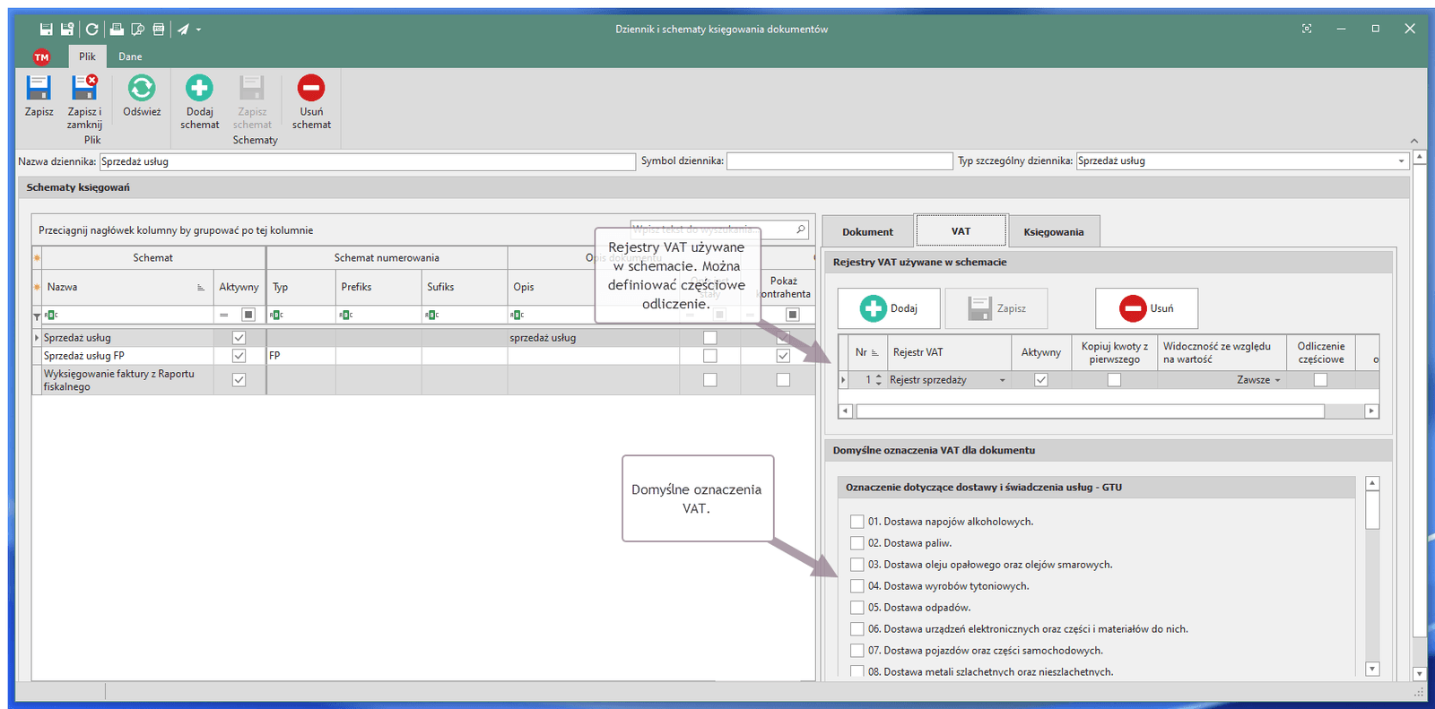Screen dimensions: 1435x709
Task: Open the Typ szczególny dziennika dropdown
Action: (1401, 161)
